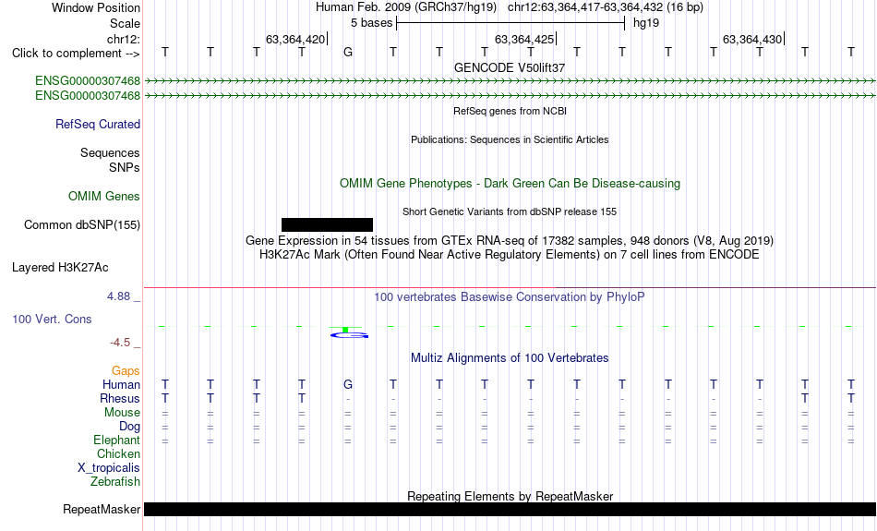The height and width of the screenshot is (531, 877).
Task: Click the GENCODE V50lift37 track title
Action: coord(510,67)
